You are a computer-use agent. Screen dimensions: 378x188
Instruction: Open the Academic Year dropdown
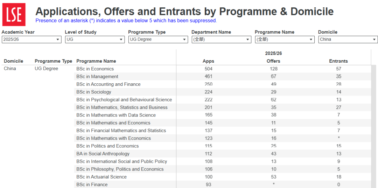31,40
